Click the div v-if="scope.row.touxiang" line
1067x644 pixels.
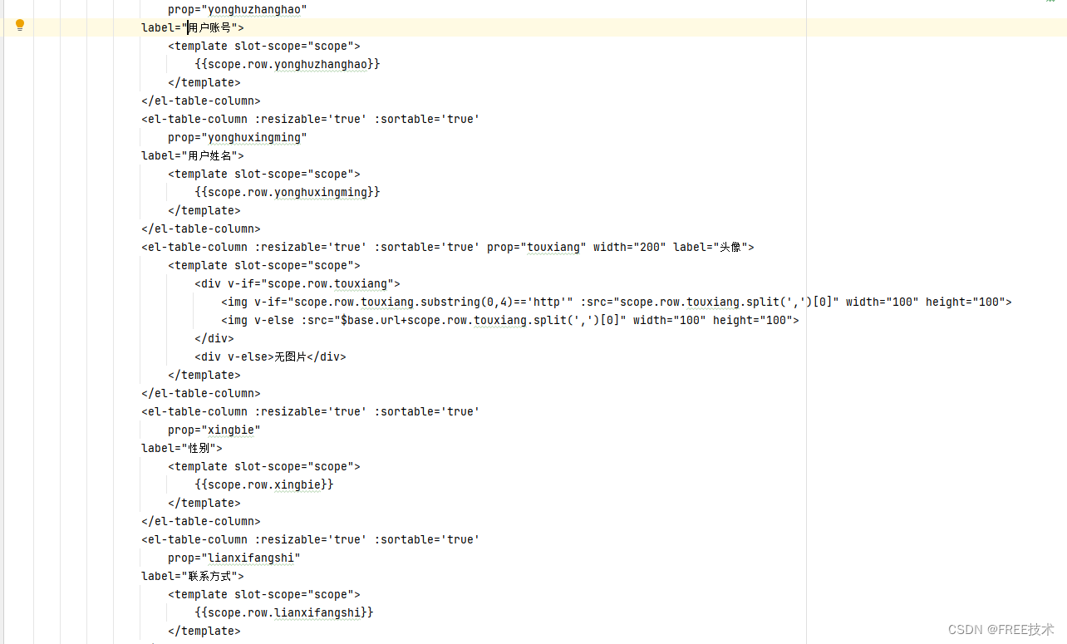click(x=297, y=283)
